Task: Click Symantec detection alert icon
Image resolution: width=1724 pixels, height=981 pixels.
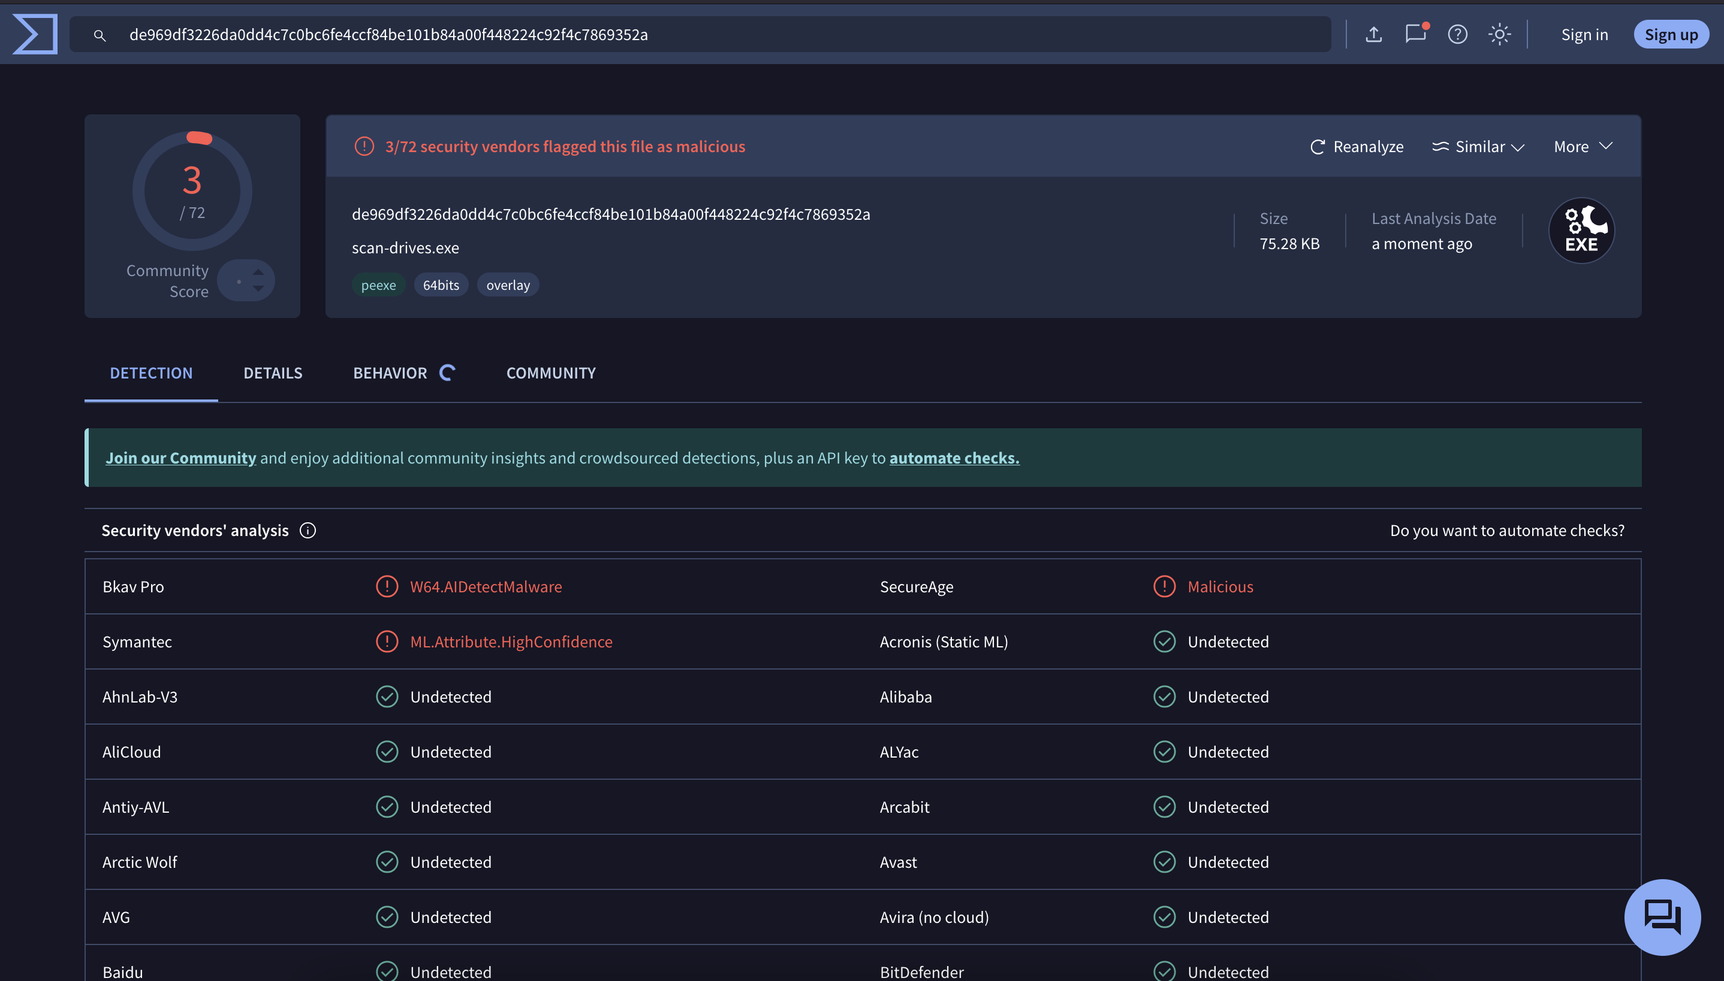Action: 387,641
